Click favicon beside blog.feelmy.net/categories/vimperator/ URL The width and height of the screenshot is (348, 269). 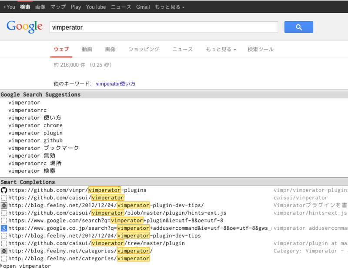tap(4, 251)
